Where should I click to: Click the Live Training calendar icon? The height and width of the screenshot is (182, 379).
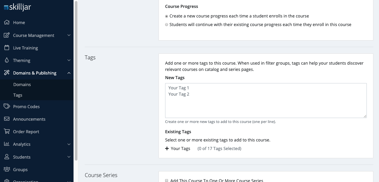[7, 48]
